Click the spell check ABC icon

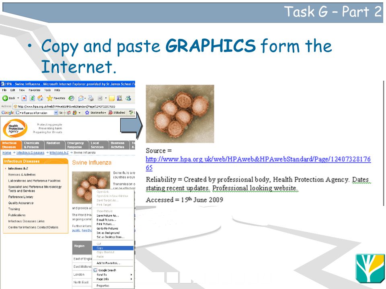click(x=131, y=112)
